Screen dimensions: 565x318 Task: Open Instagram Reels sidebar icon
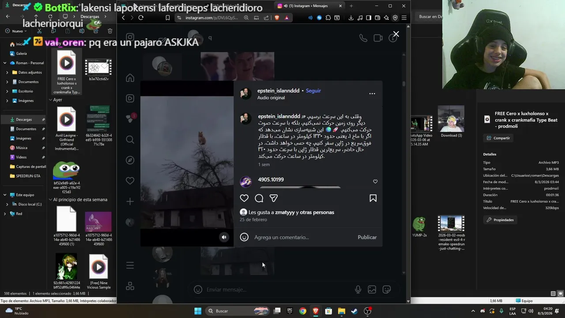(x=130, y=98)
